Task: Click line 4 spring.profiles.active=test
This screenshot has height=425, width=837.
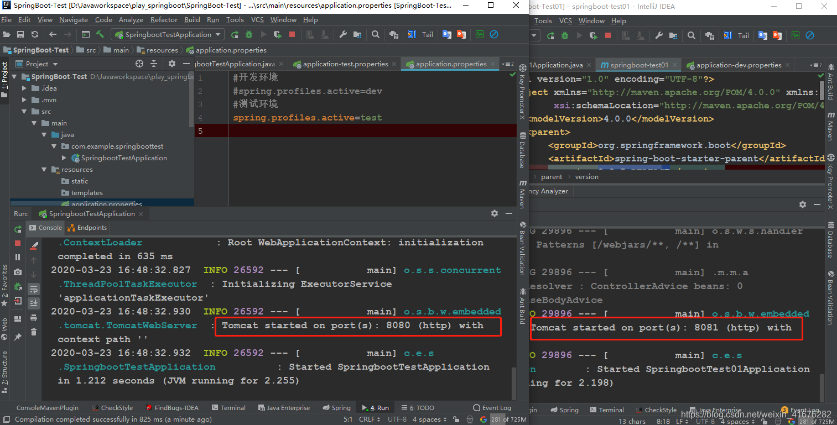Action: click(307, 118)
